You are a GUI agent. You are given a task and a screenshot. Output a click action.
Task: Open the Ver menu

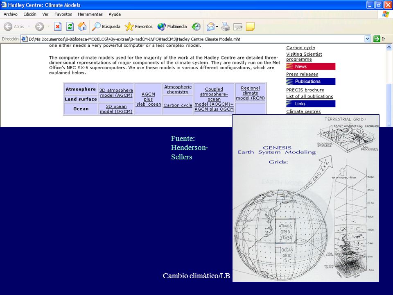coord(45,14)
